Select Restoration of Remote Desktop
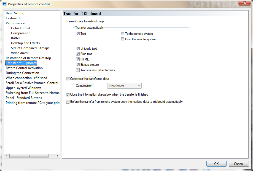This screenshot has width=253, height=171. pos(28,58)
